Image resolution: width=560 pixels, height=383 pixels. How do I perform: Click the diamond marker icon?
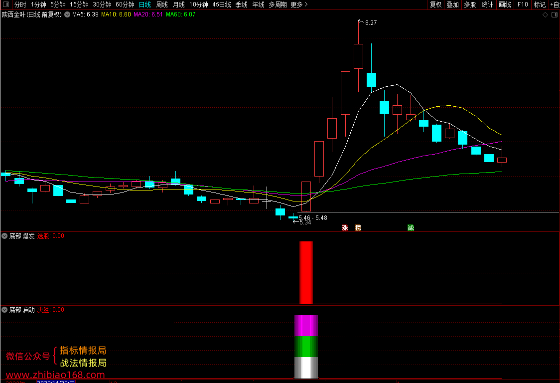[545, 14]
